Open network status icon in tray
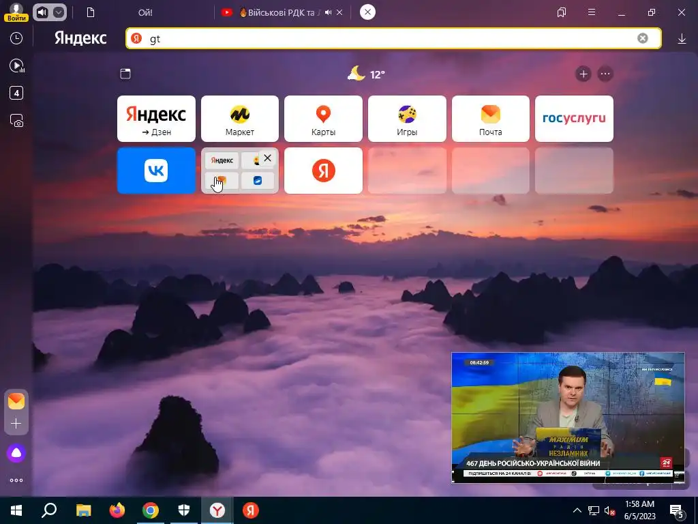Screen dimensions: 698x524 (594, 510)
